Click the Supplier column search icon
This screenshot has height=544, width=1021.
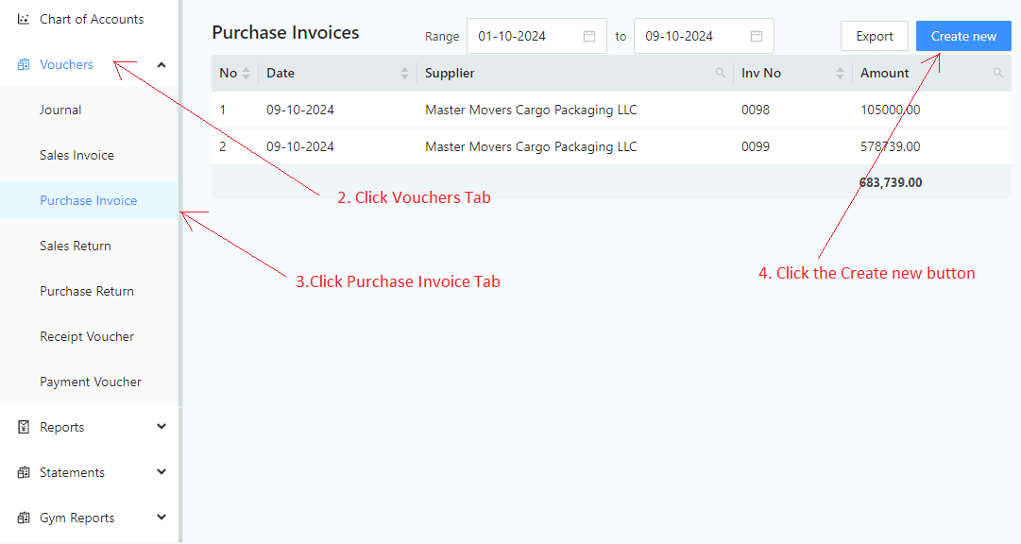[x=720, y=73]
